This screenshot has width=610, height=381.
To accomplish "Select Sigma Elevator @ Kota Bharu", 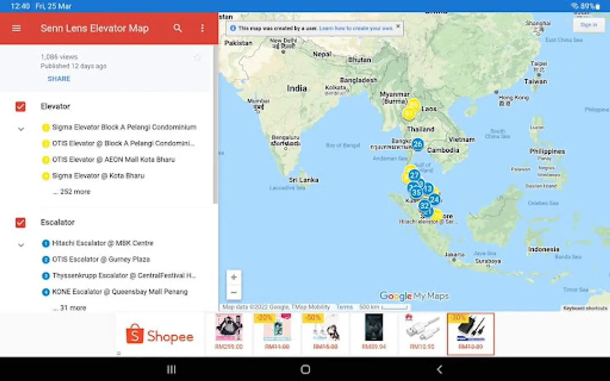I will tap(93, 176).
